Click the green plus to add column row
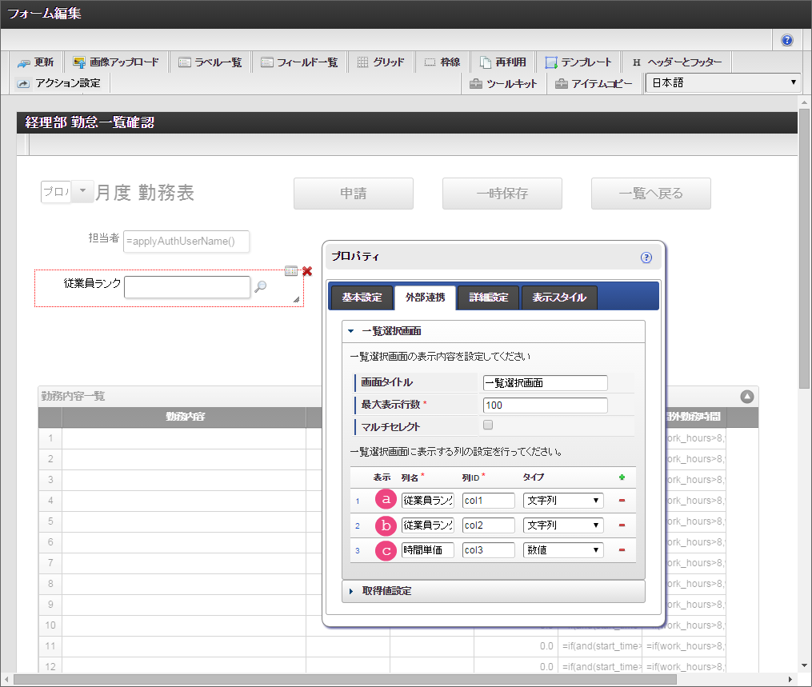Image resolution: width=812 pixels, height=687 pixels. [x=622, y=477]
